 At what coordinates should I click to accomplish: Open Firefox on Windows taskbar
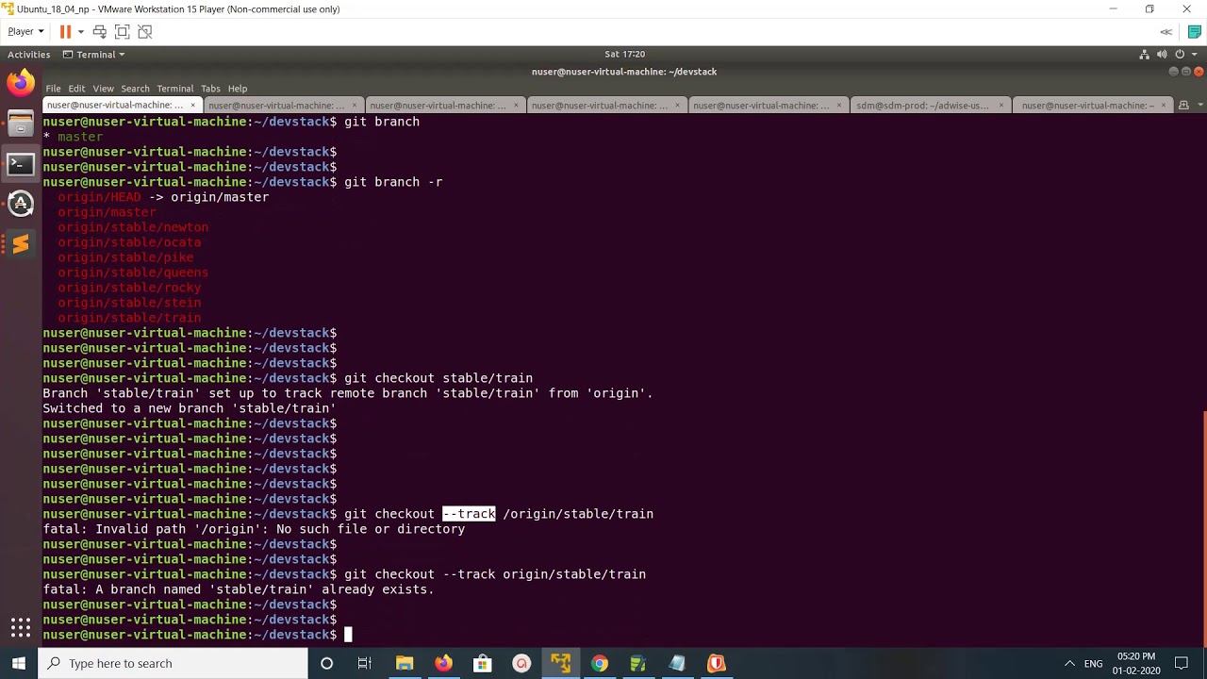pyautogui.click(x=443, y=663)
